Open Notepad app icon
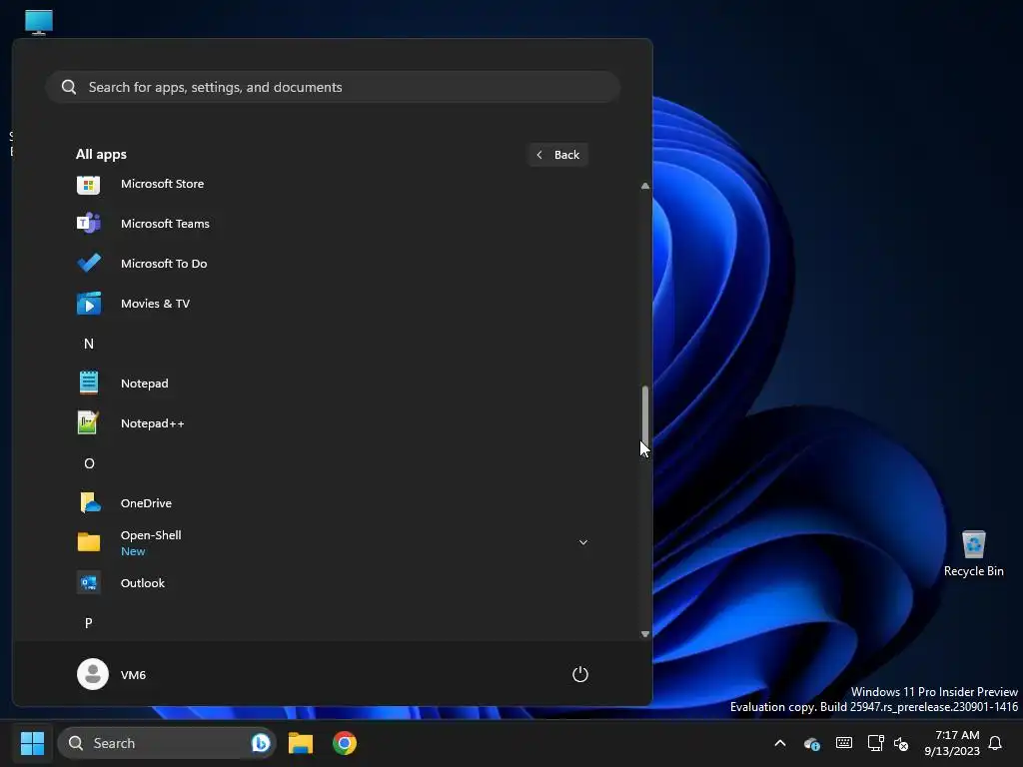The height and width of the screenshot is (767, 1023). click(x=89, y=383)
